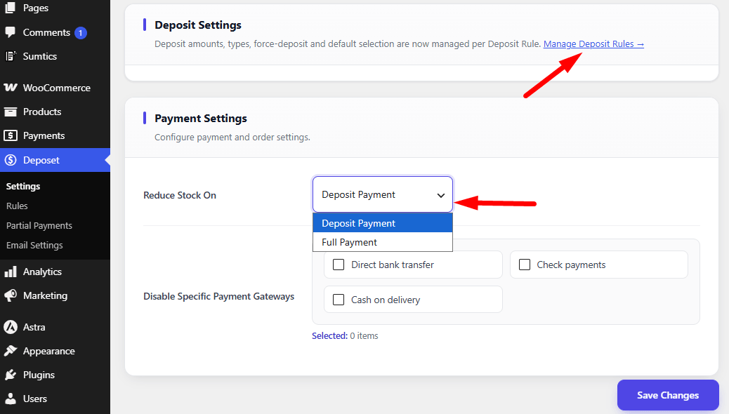Click the Appearance paintbrush icon
This screenshot has height=414, width=729.
[x=11, y=352]
